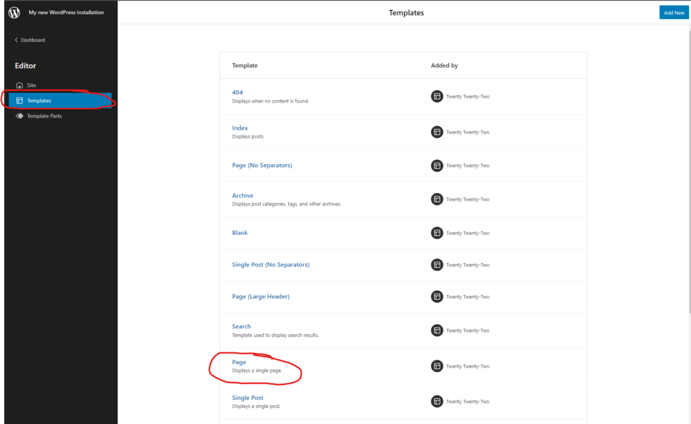
Task: Click Twenty Twenty-Two text in 404 row
Action: pos(468,97)
